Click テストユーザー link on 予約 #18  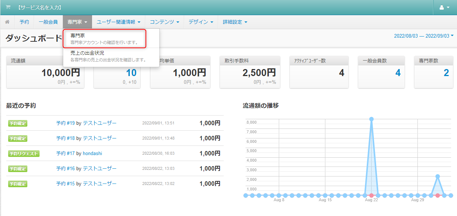pos(100,138)
